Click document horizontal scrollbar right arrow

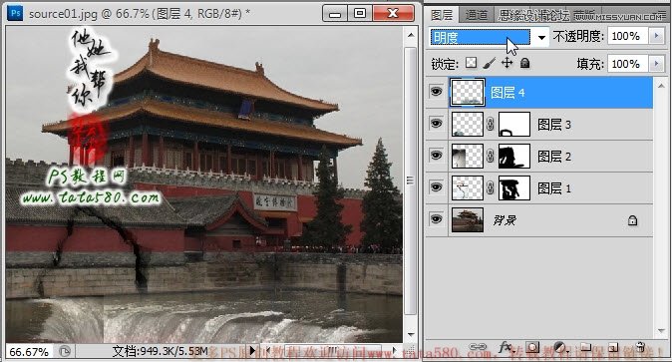tap(394, 351)
